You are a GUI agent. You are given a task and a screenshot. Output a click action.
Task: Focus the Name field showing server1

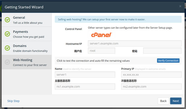85,75
